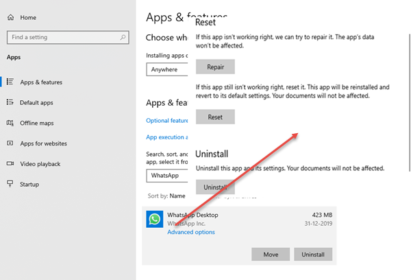Click the WhatsApp app search field

click(x=167, y=176)
